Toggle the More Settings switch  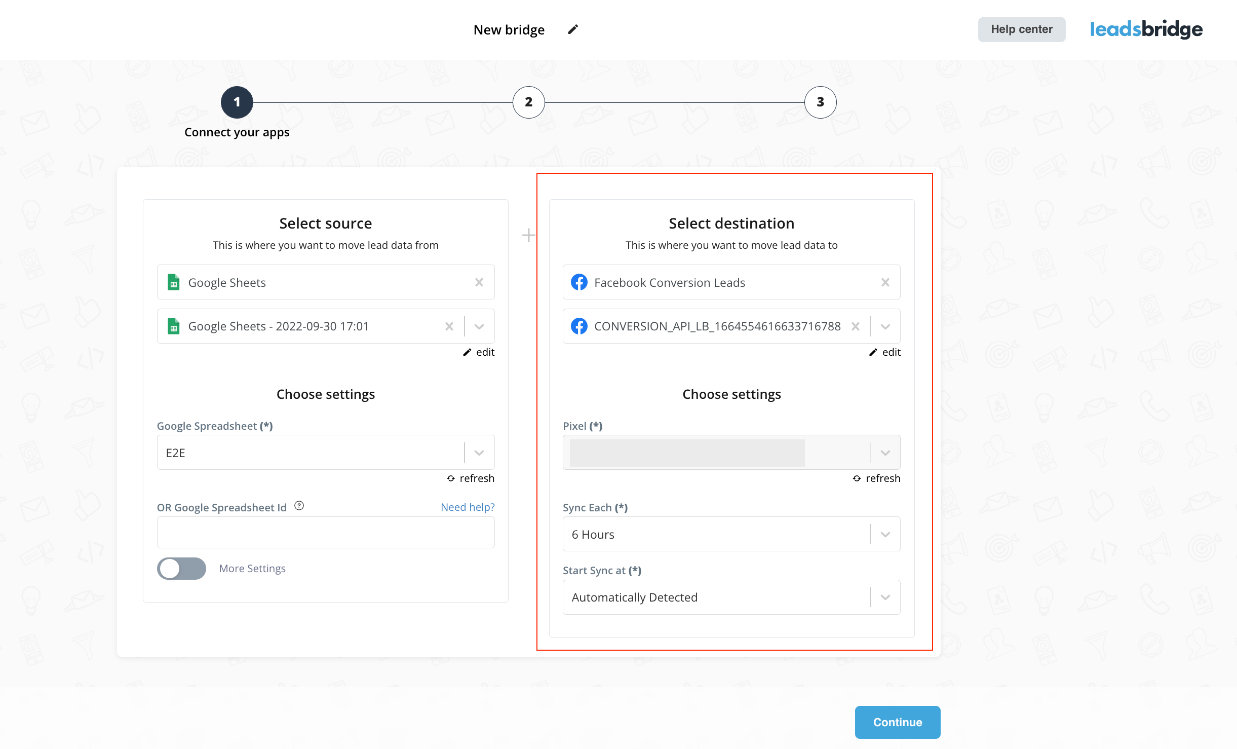181,569
